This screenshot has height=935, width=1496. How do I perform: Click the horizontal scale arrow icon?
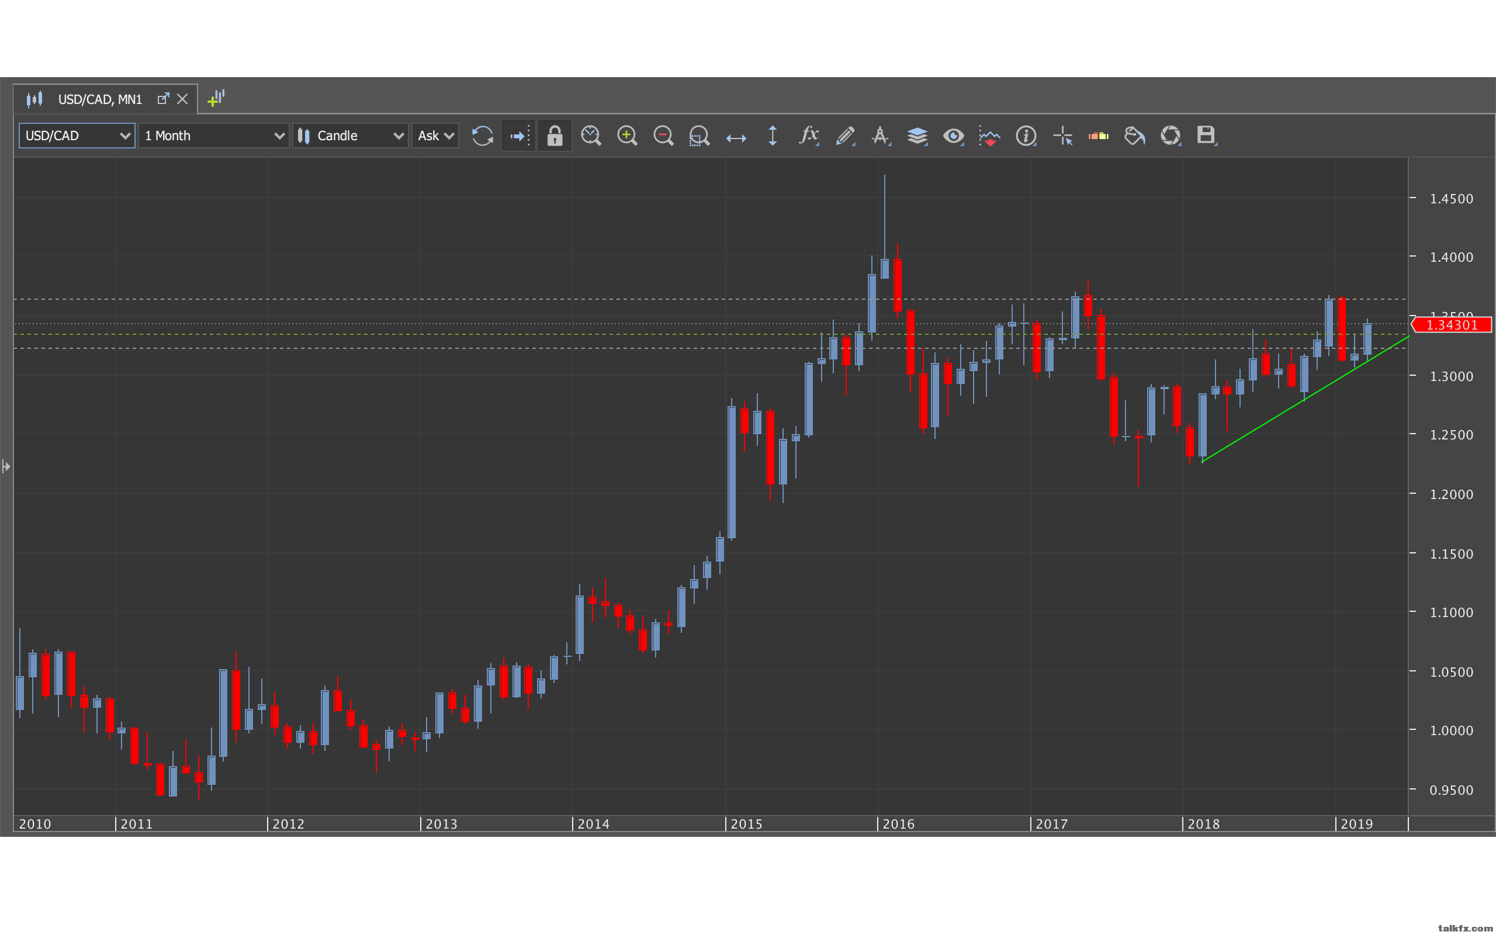[x=736, y=137]
